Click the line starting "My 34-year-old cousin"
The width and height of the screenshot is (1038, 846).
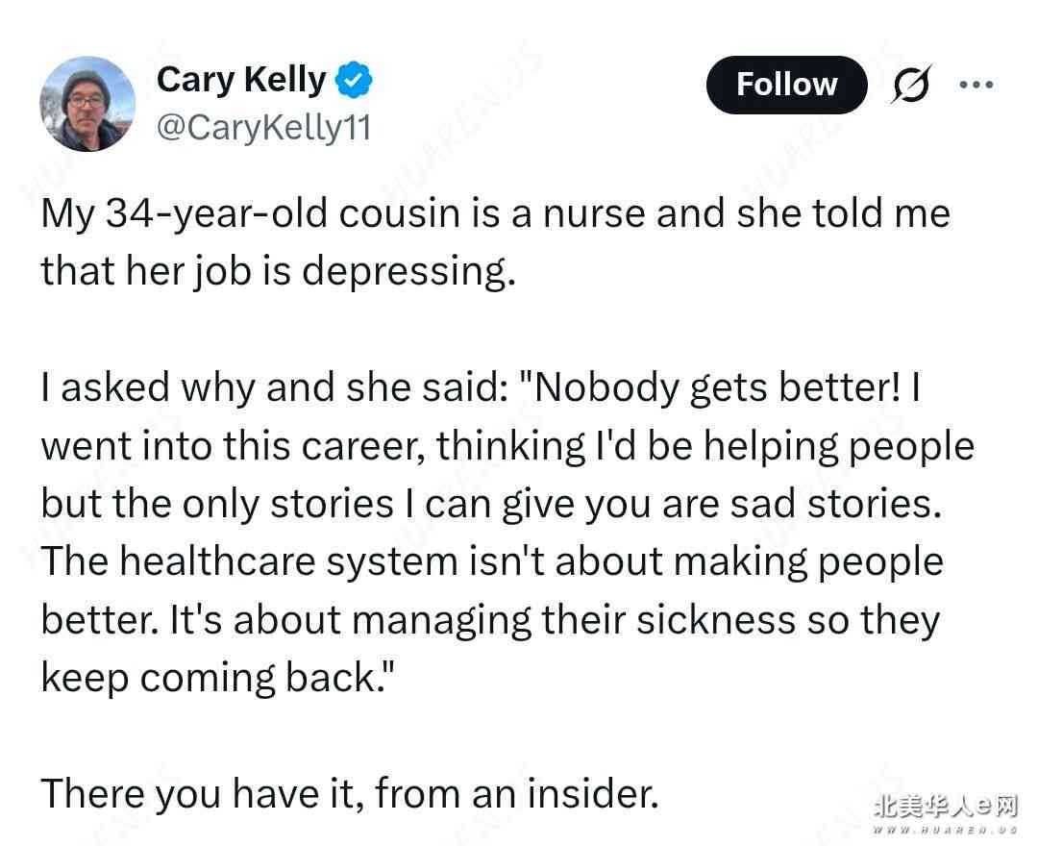(495, 213)
